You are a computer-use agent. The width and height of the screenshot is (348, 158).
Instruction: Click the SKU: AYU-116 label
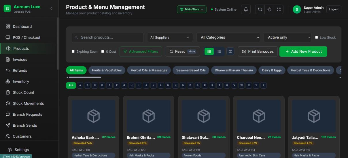click(x=301, y=150)
